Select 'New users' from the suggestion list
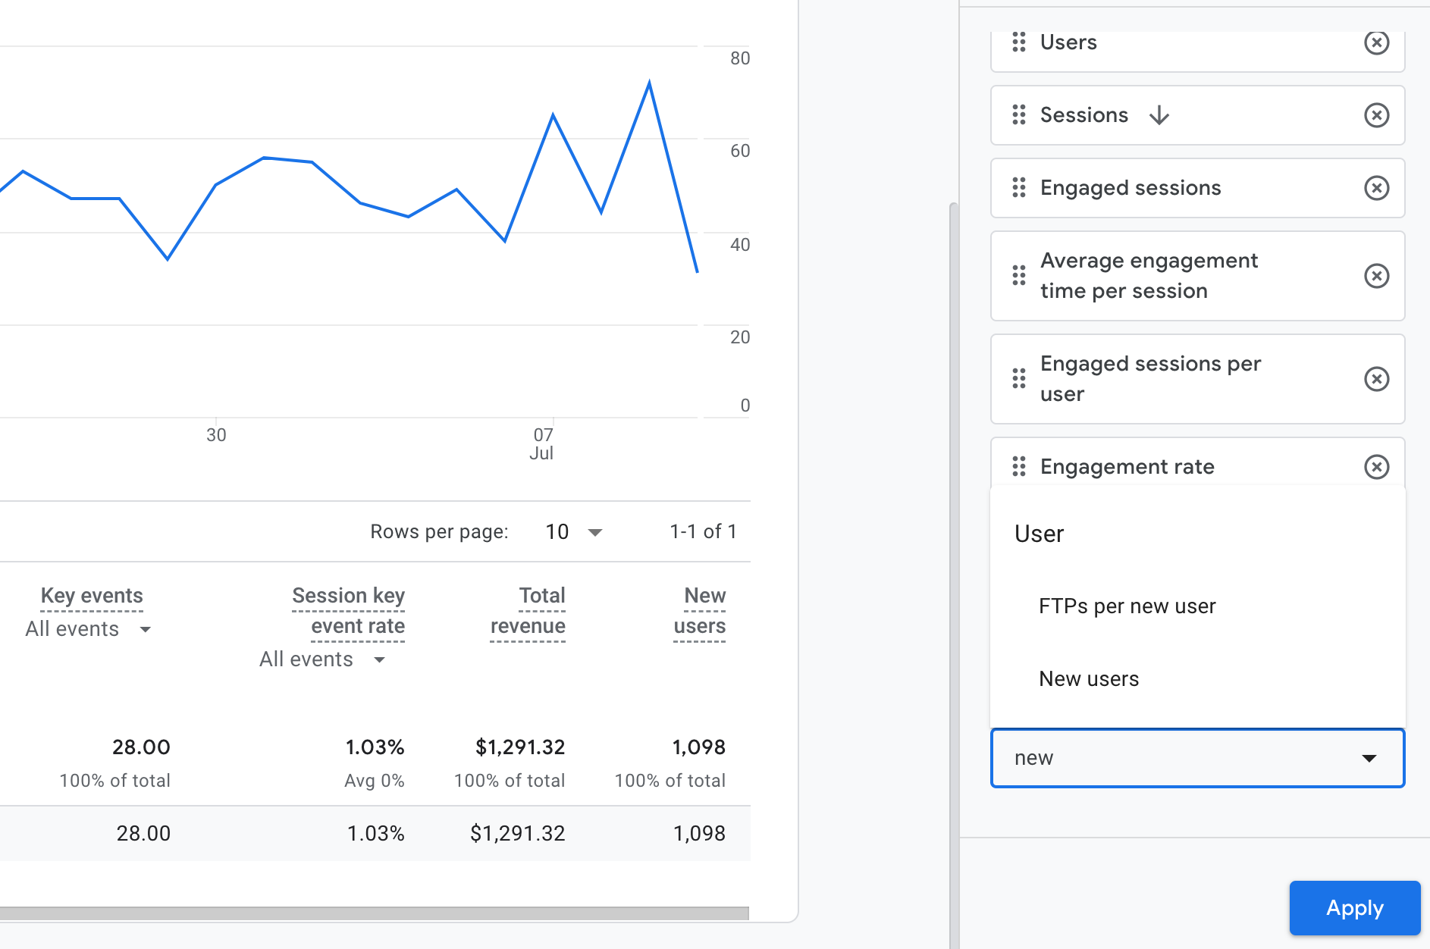The width and height of the screenshot is (1430, 949). [x=1089, y=678]
